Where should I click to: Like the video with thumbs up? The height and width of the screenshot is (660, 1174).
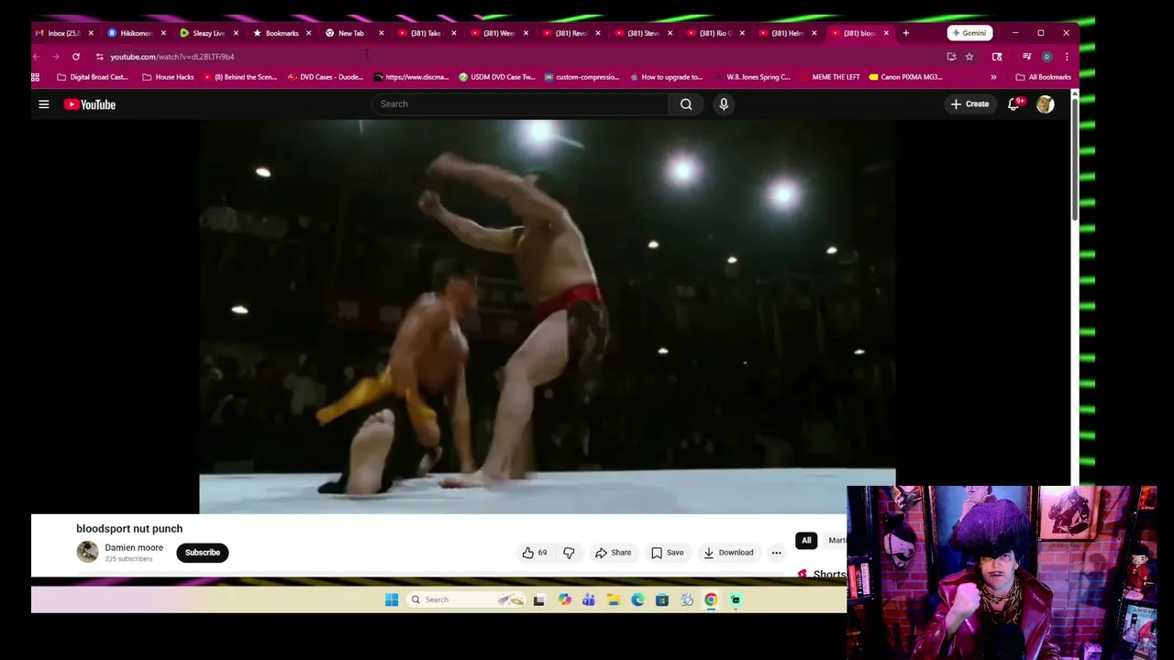tap(535, 553)
